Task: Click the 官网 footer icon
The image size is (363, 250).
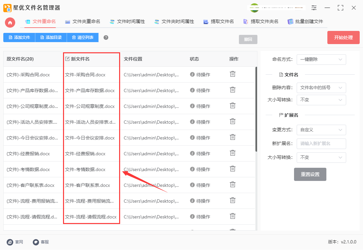Action: pos(10,242)
